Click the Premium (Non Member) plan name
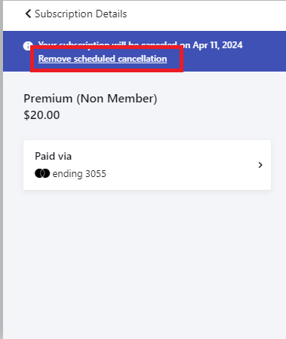The image size is (286, 339). click(91, 99)
